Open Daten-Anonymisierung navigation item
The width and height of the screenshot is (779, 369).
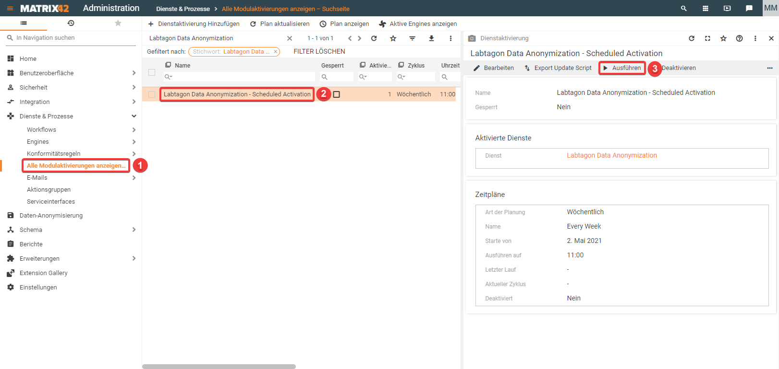tap(51, 216)
